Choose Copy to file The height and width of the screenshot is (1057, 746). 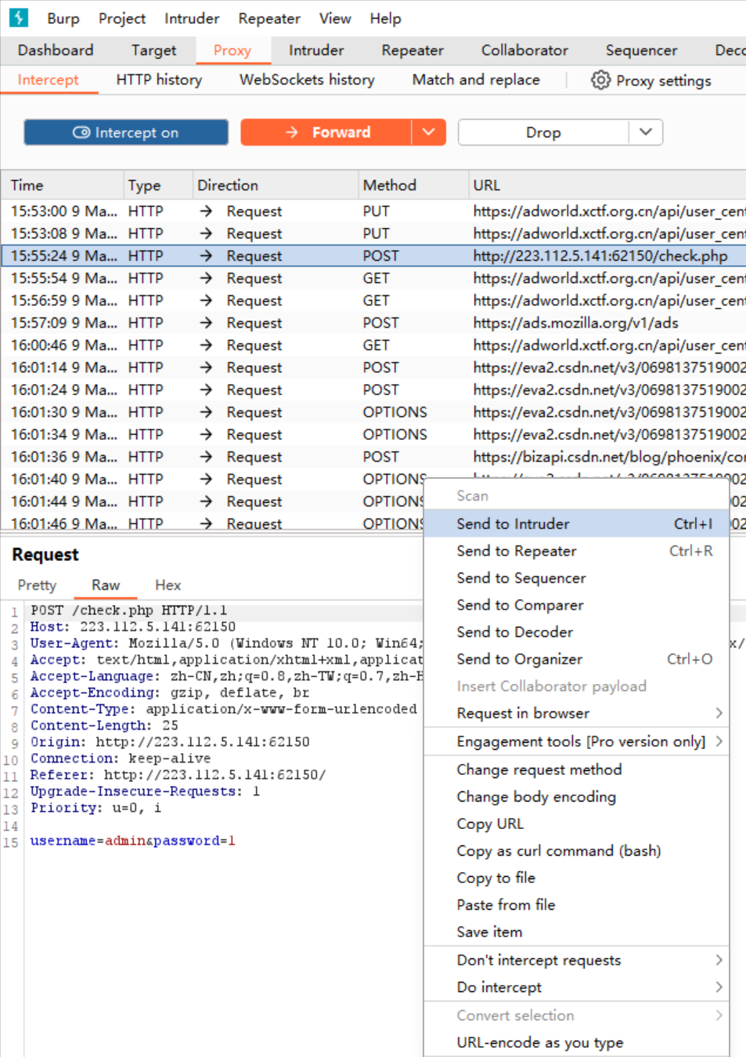coord(576,878)
